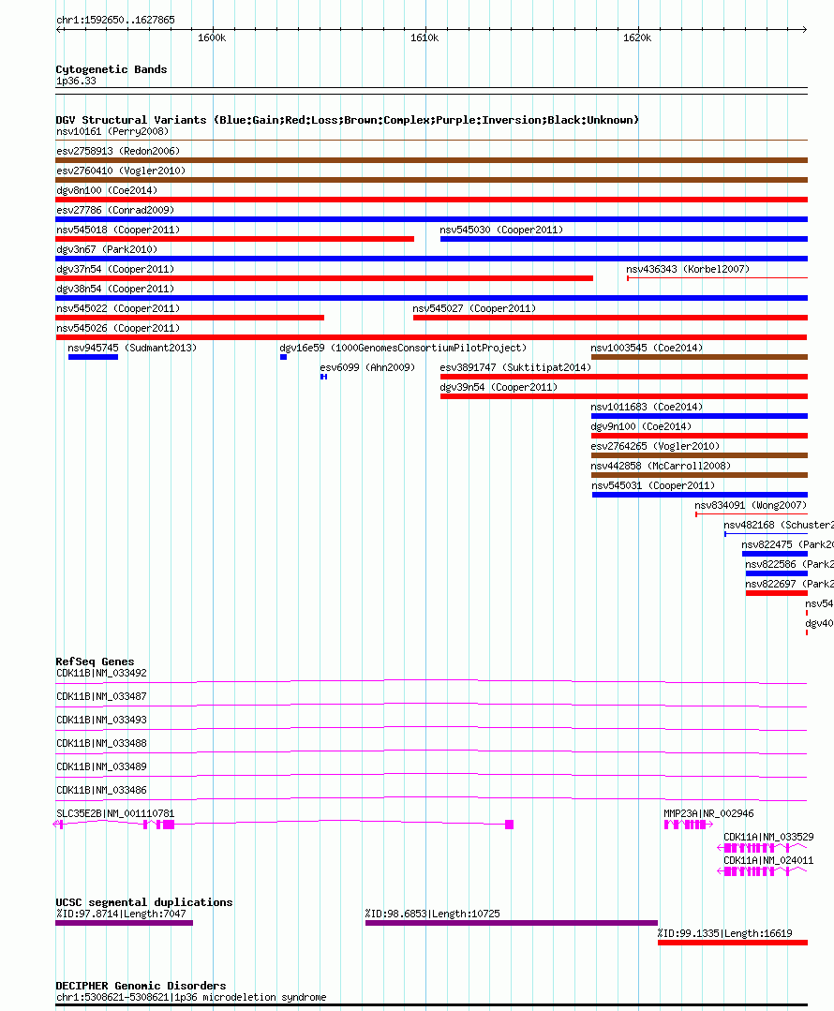Click the nsv834091 (Wong2007) variant label
Screen dimensions: 834x1011
751,506
